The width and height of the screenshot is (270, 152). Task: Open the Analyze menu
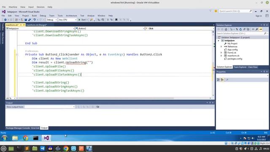coord(91,16)
